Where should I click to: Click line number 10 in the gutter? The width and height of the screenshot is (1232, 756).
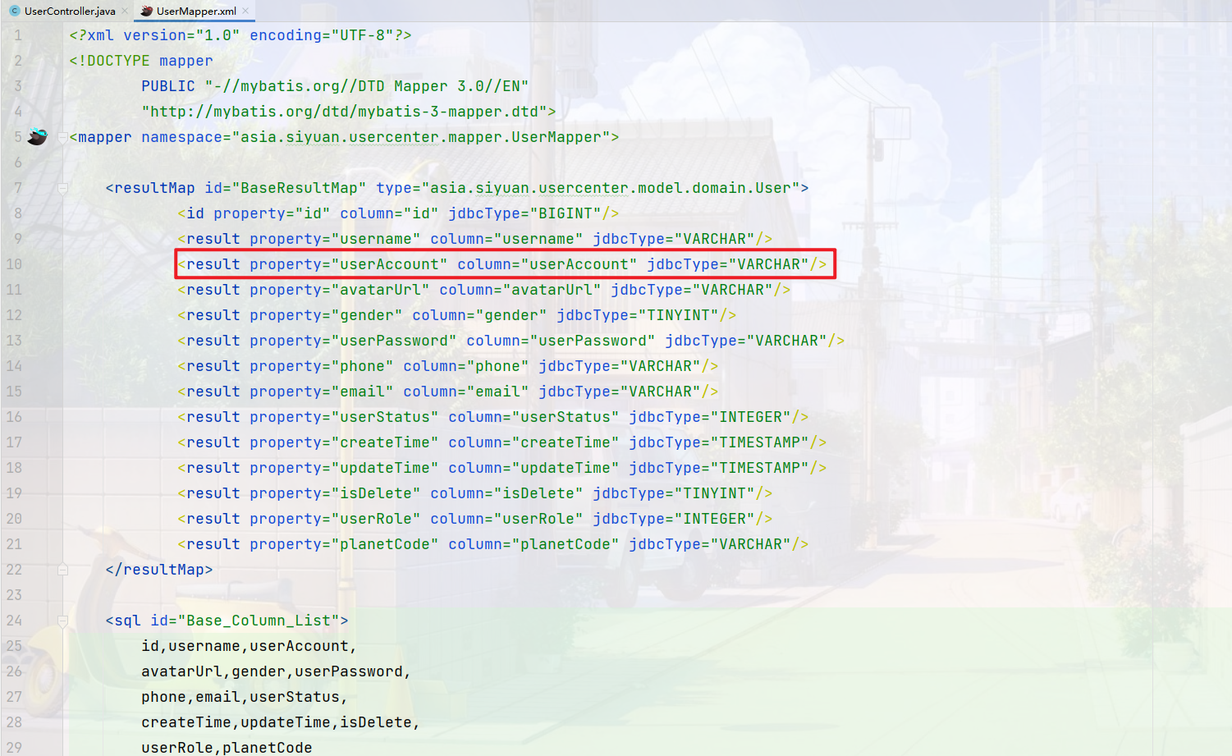click(15, 263)
